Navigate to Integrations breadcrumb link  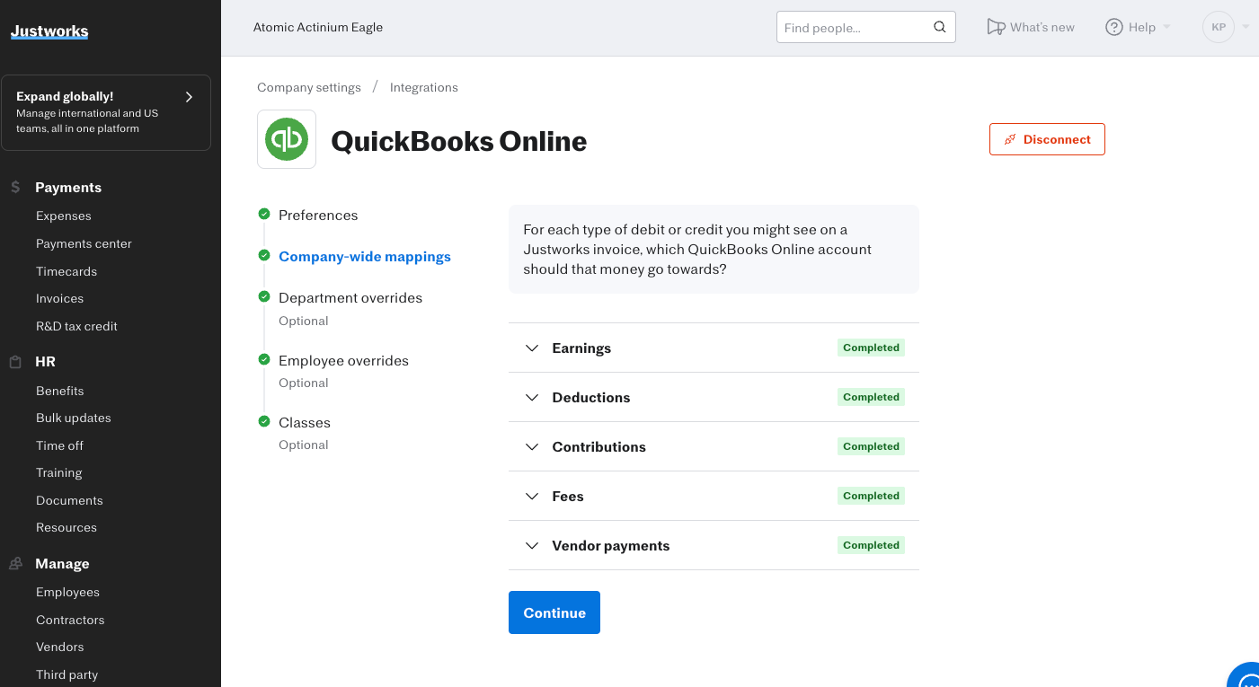click(423, 87)
